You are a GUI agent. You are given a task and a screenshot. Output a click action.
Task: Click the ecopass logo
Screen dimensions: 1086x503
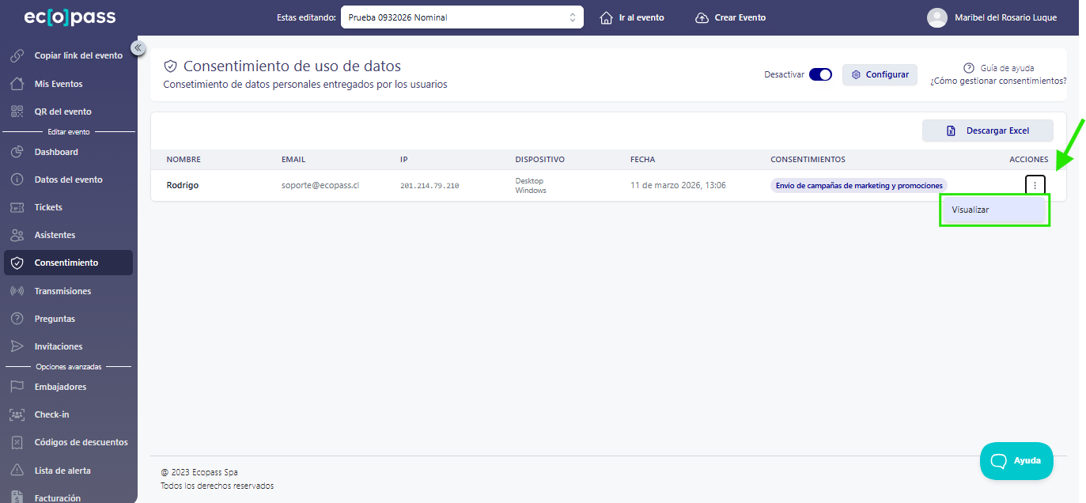(70, 17)
